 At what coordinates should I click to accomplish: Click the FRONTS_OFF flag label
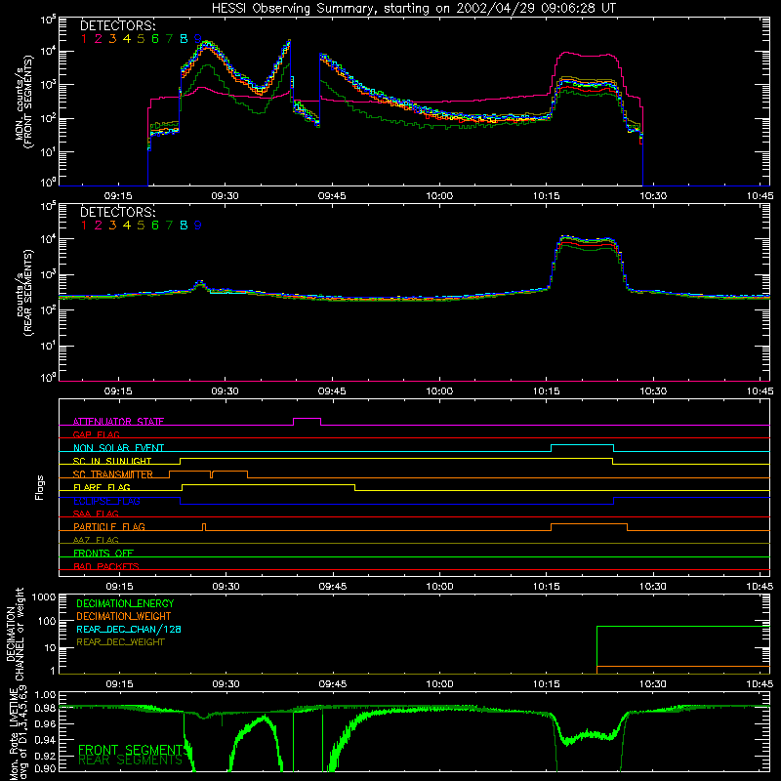(103, 553)
